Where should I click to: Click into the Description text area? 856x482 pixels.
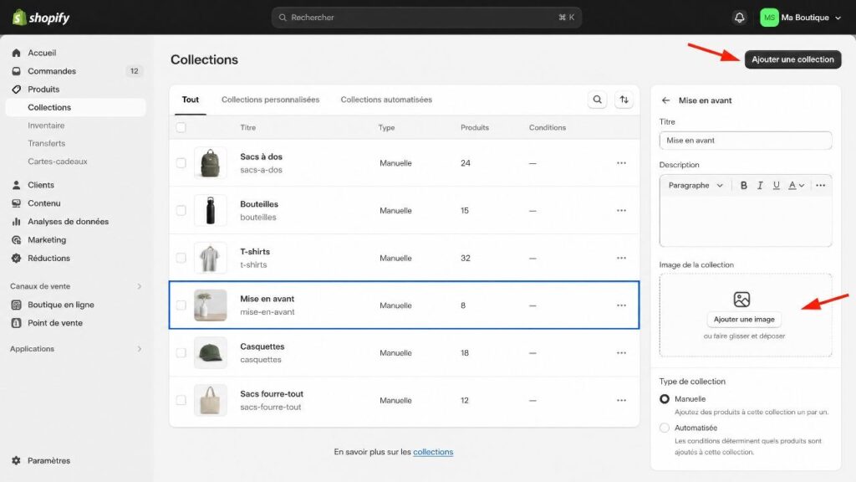745,220
